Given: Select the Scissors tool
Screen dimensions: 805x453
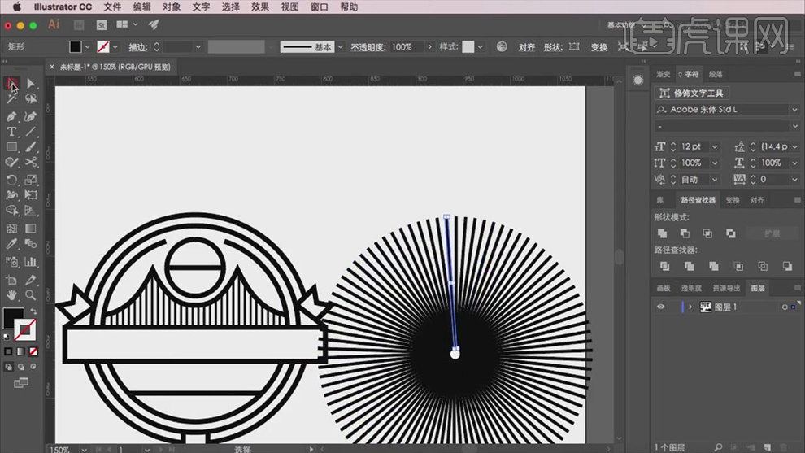Looking at the screenshot, I should 31,163.
